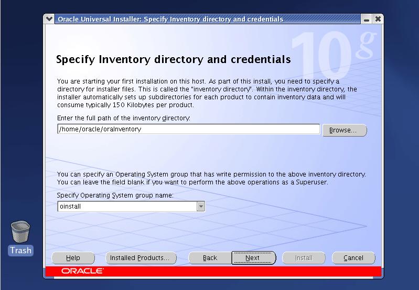Click the 'Specify Inventory directory and credentials' heading

click(173, 59)
